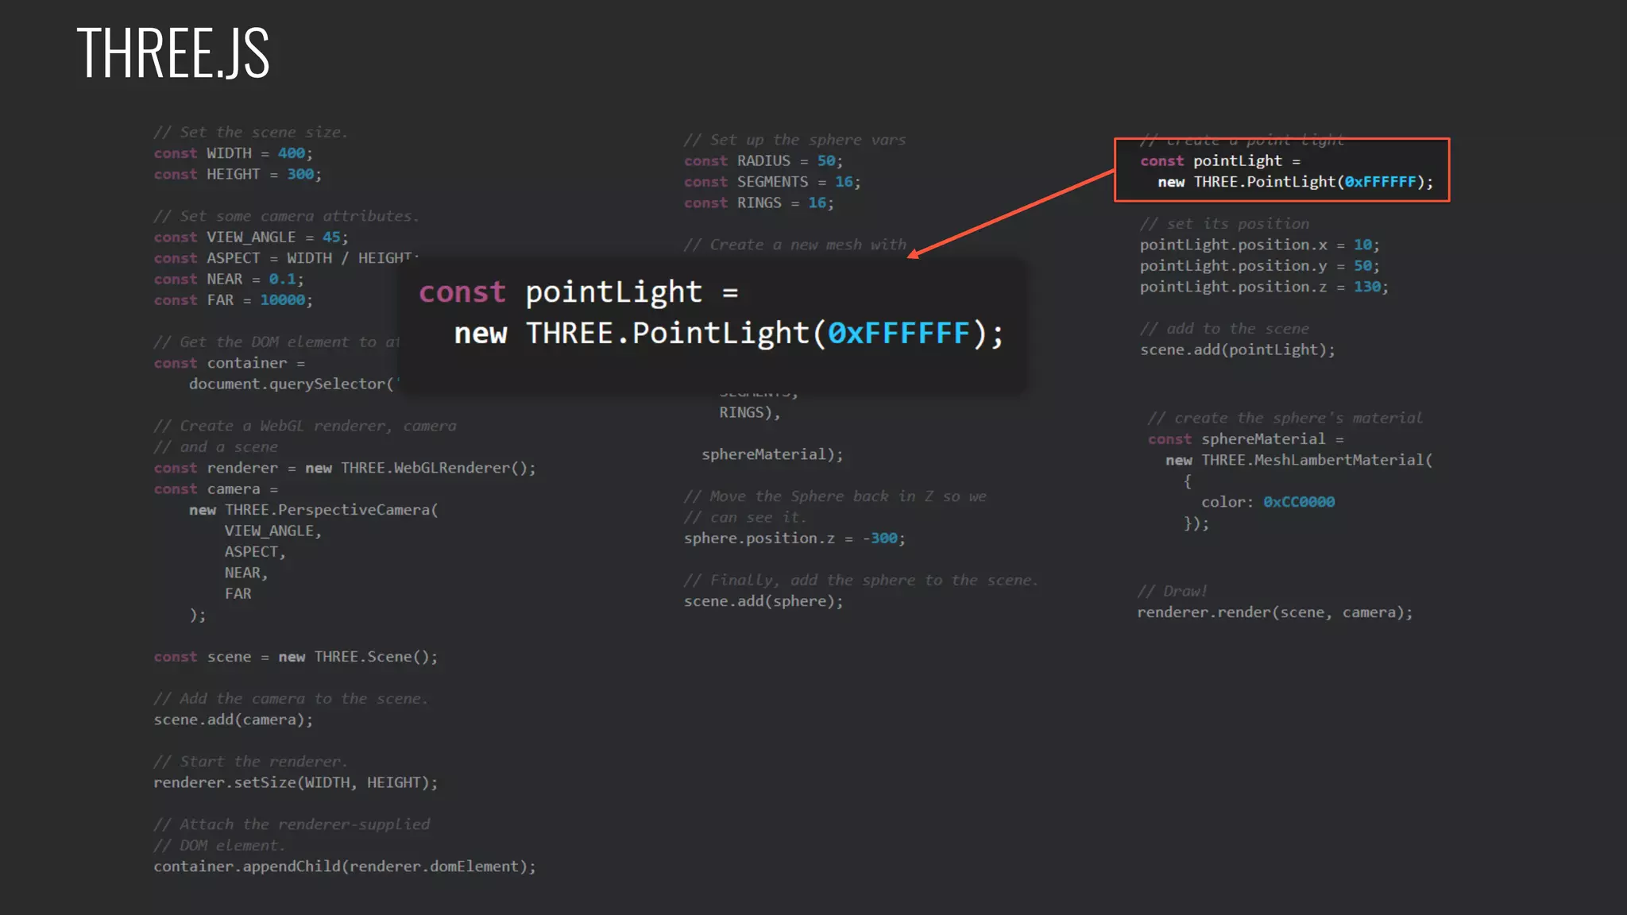Click the renderer.setSize(WIDTH, HEIGHT) line
This screenshot has width=1627, height=915.
(296, 783)
